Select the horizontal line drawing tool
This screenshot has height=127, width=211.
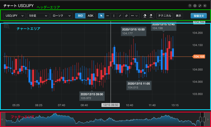(107, 16)
